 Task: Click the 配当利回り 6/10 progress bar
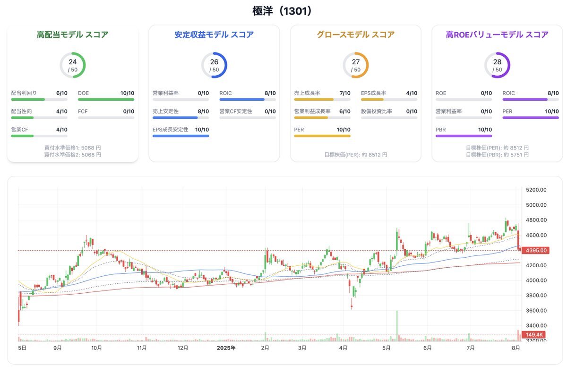click(x=39, y=99)
